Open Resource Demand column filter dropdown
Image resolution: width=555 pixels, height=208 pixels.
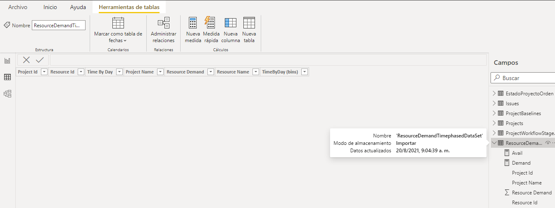click(210, 72)
